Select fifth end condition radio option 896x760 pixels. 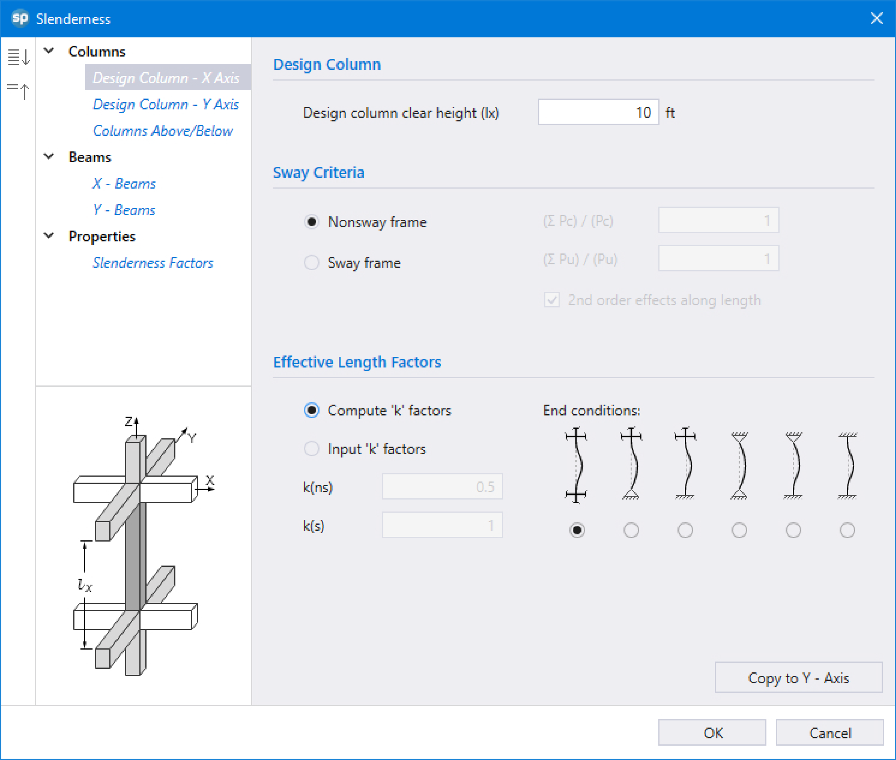point(793,530)
